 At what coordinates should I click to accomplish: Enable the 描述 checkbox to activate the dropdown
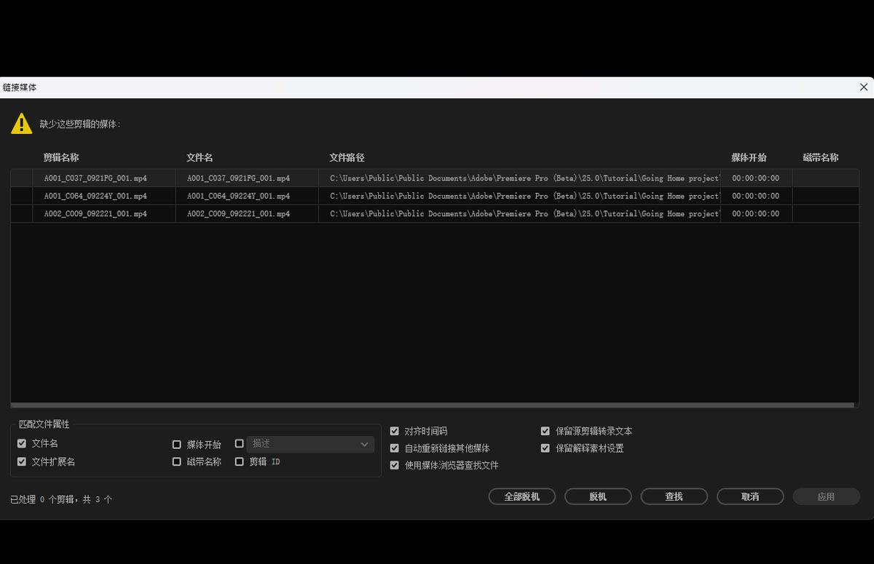[x=239, y=444]
